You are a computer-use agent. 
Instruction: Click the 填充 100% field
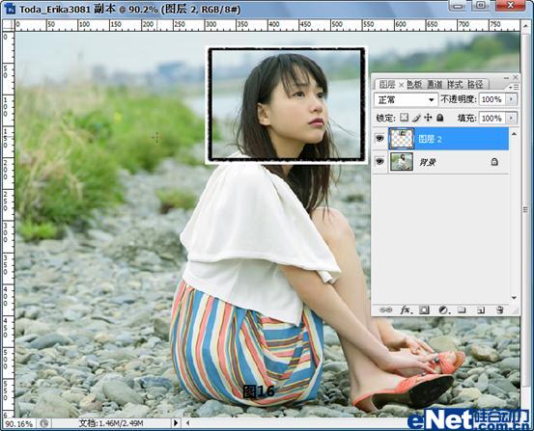(492, 118)
